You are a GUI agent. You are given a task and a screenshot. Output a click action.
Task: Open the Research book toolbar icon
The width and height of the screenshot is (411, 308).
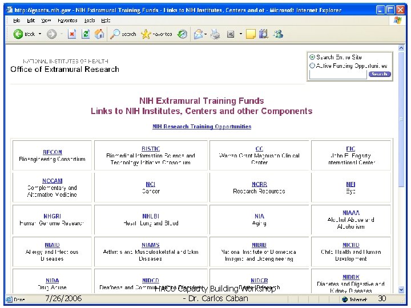[x=264, y=34]
